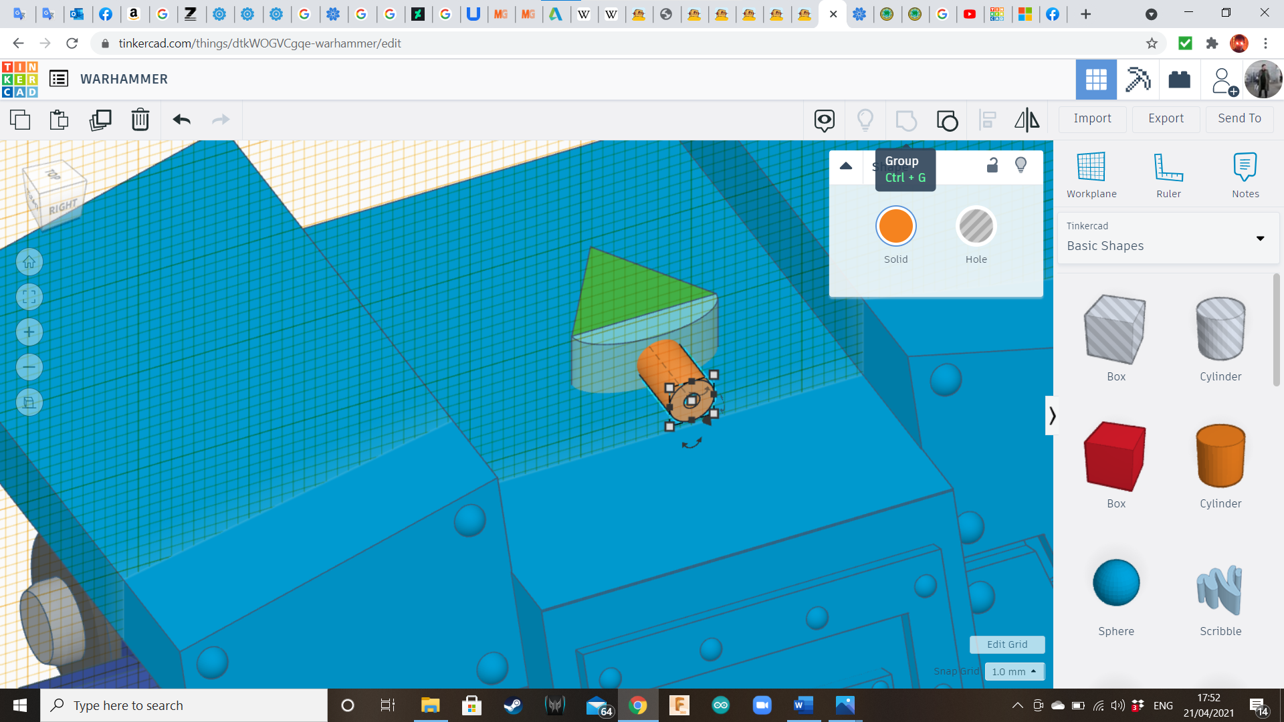Click the Mirror tool icon
The width and height of the screenshot is (1284, 722).
(1027, 120)
